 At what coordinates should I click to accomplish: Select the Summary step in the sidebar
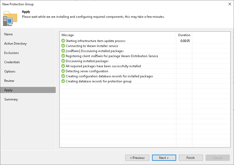pos(11,99)
